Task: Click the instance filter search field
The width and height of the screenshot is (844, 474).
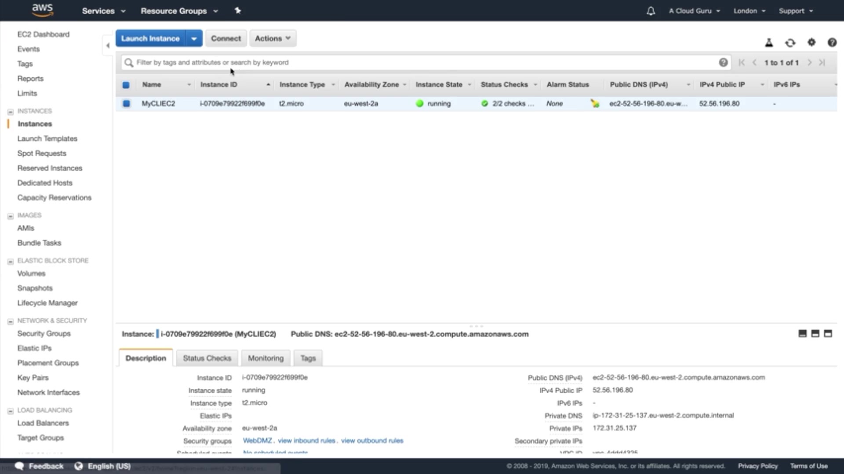Action: pos(422,62)
